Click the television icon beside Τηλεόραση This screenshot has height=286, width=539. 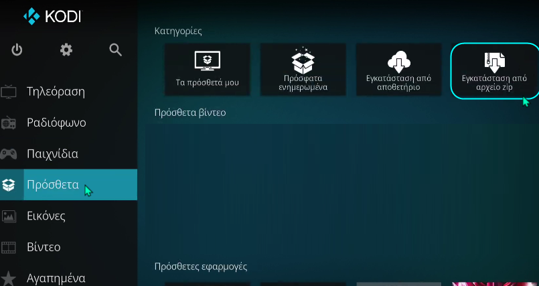point(9,92)
